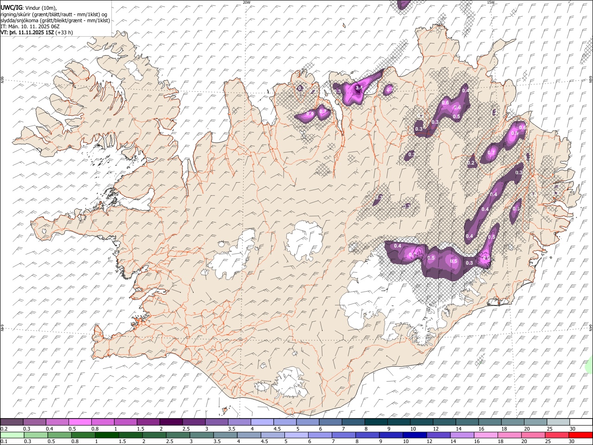This screenshot has width=593, height=445.
Task: Click the 10 swatch in the snow scale
Action: pyautogui.click(x=422, y=422)
